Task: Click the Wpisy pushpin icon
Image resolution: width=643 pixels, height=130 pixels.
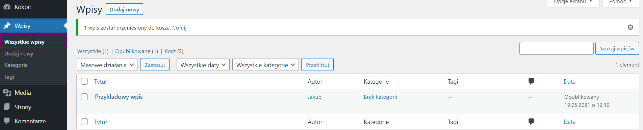Action: 7,26
